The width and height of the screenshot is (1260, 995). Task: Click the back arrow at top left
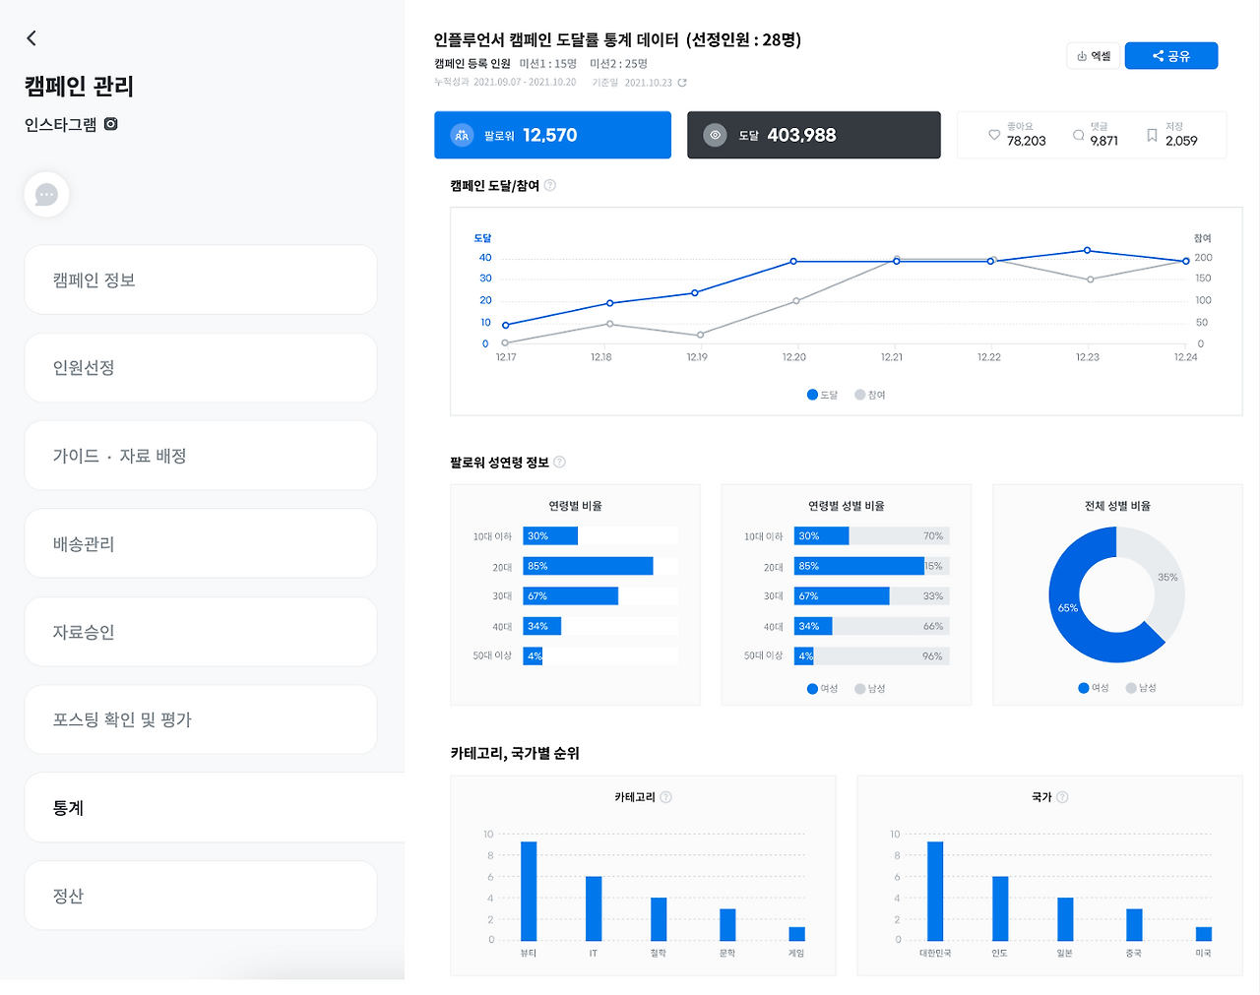(x=31, y=37)
